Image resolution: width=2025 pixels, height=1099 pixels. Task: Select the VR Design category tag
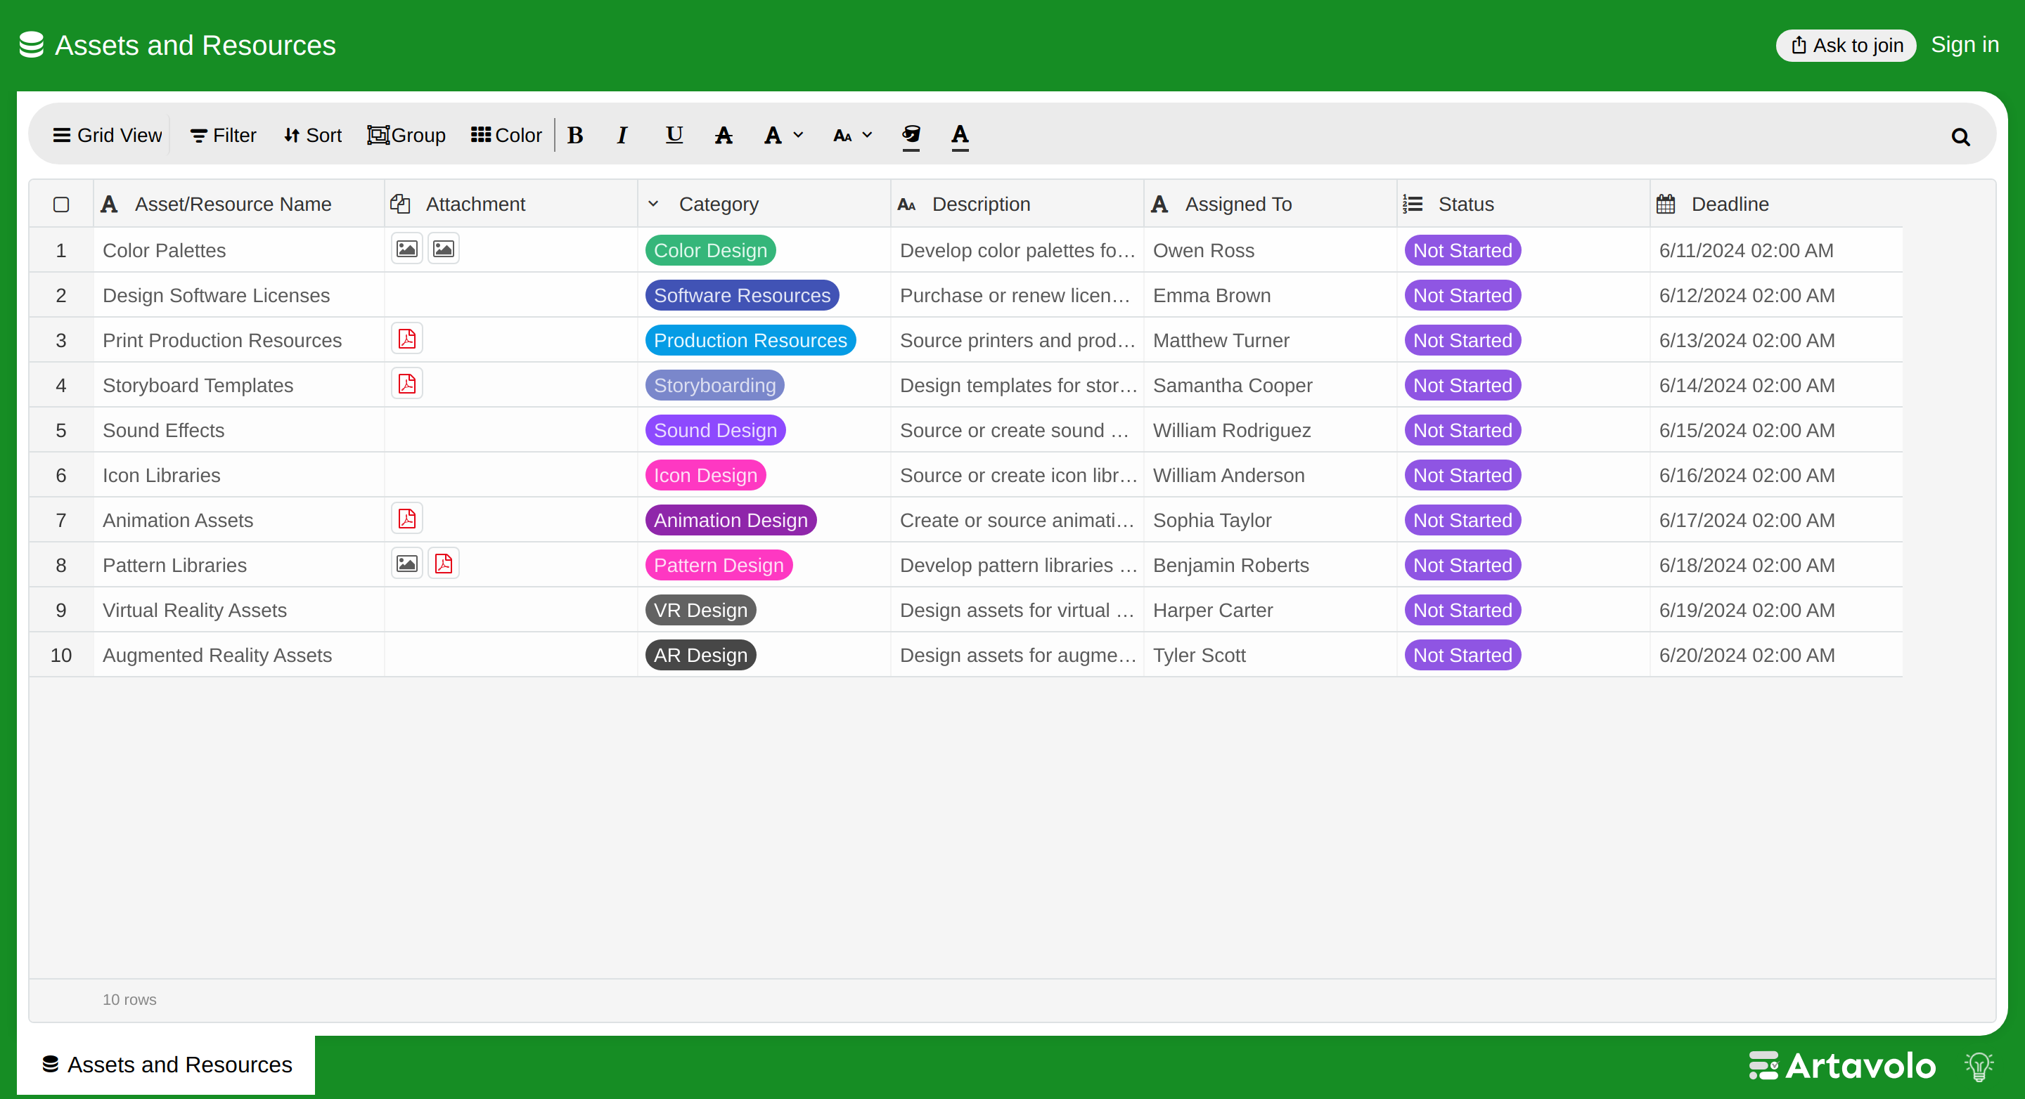coord(700,611)
